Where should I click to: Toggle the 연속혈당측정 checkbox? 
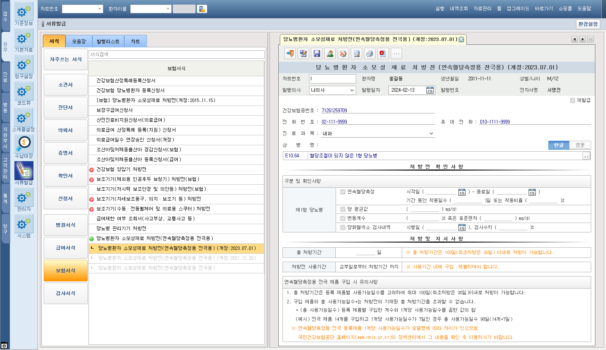coord(343,192)
